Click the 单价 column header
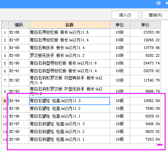This screenshot has width=168, height=154. click(145, 25)
